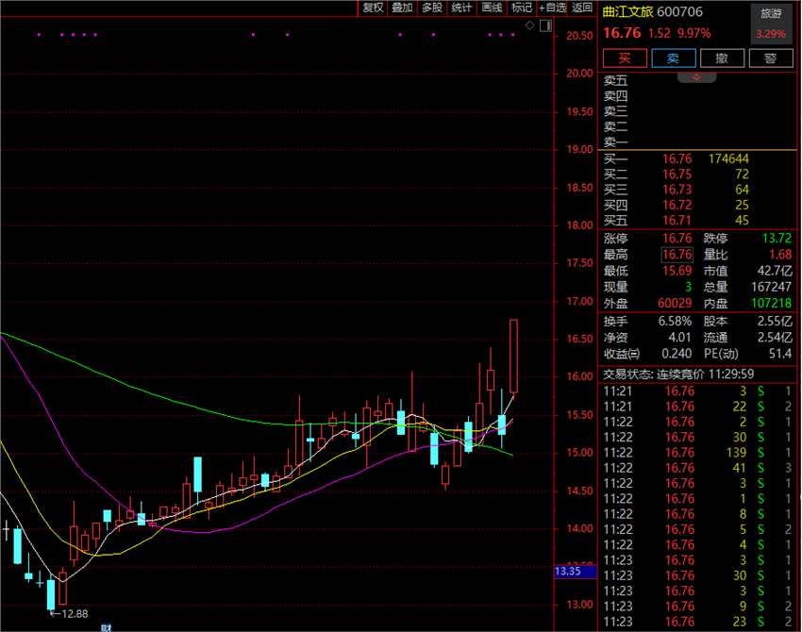
Task: Click the 外盘 value 60029
Action: (675, 303)
